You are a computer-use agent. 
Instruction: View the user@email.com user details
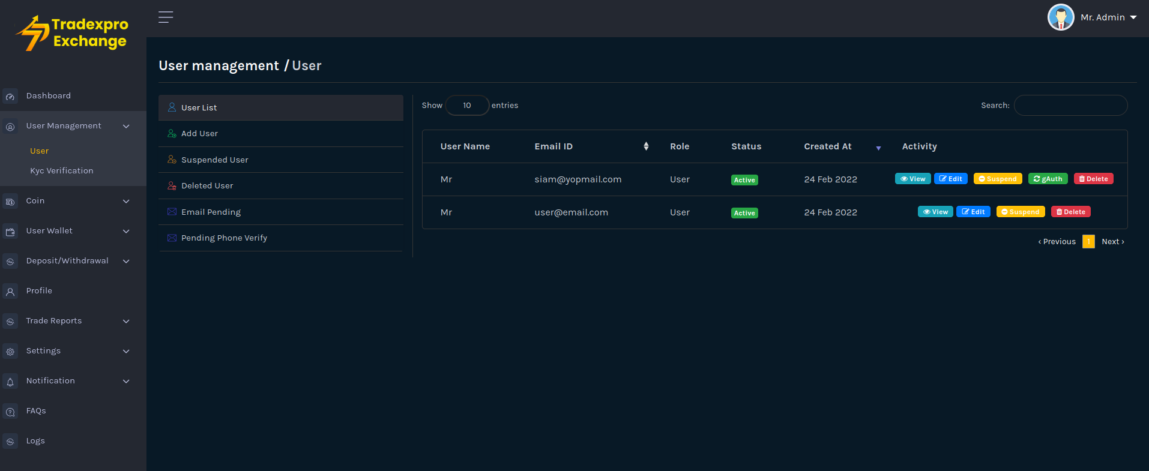(935, 212)
